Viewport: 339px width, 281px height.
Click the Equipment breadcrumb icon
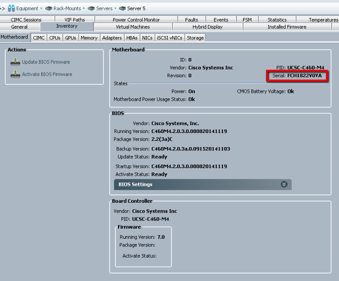tap(11, 8)
